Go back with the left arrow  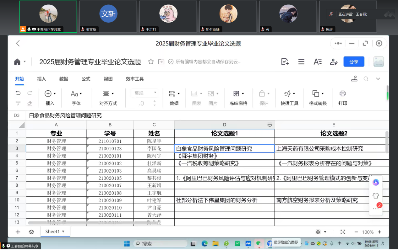pos(18,44)
